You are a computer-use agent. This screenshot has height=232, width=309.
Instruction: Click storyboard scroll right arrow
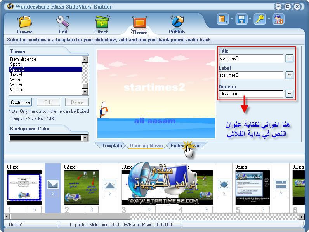coord(301,216)
